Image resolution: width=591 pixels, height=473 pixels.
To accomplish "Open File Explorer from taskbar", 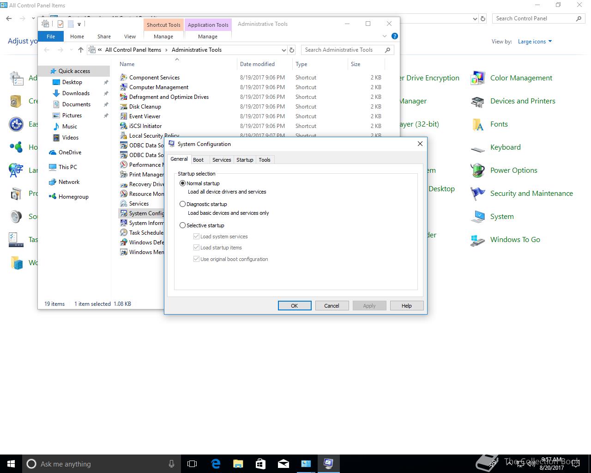I will pos(238,464).
